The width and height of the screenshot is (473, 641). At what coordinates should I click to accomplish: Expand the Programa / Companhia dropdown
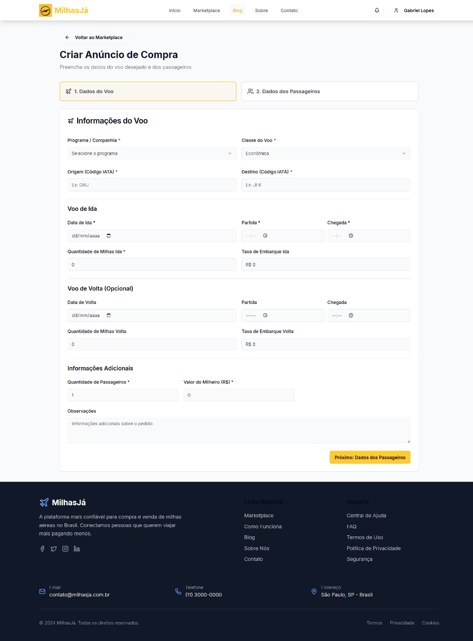click(x=151, y=154)
